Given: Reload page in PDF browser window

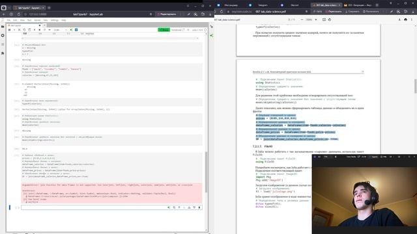Looking at the screenshot, I should (222, 12).
